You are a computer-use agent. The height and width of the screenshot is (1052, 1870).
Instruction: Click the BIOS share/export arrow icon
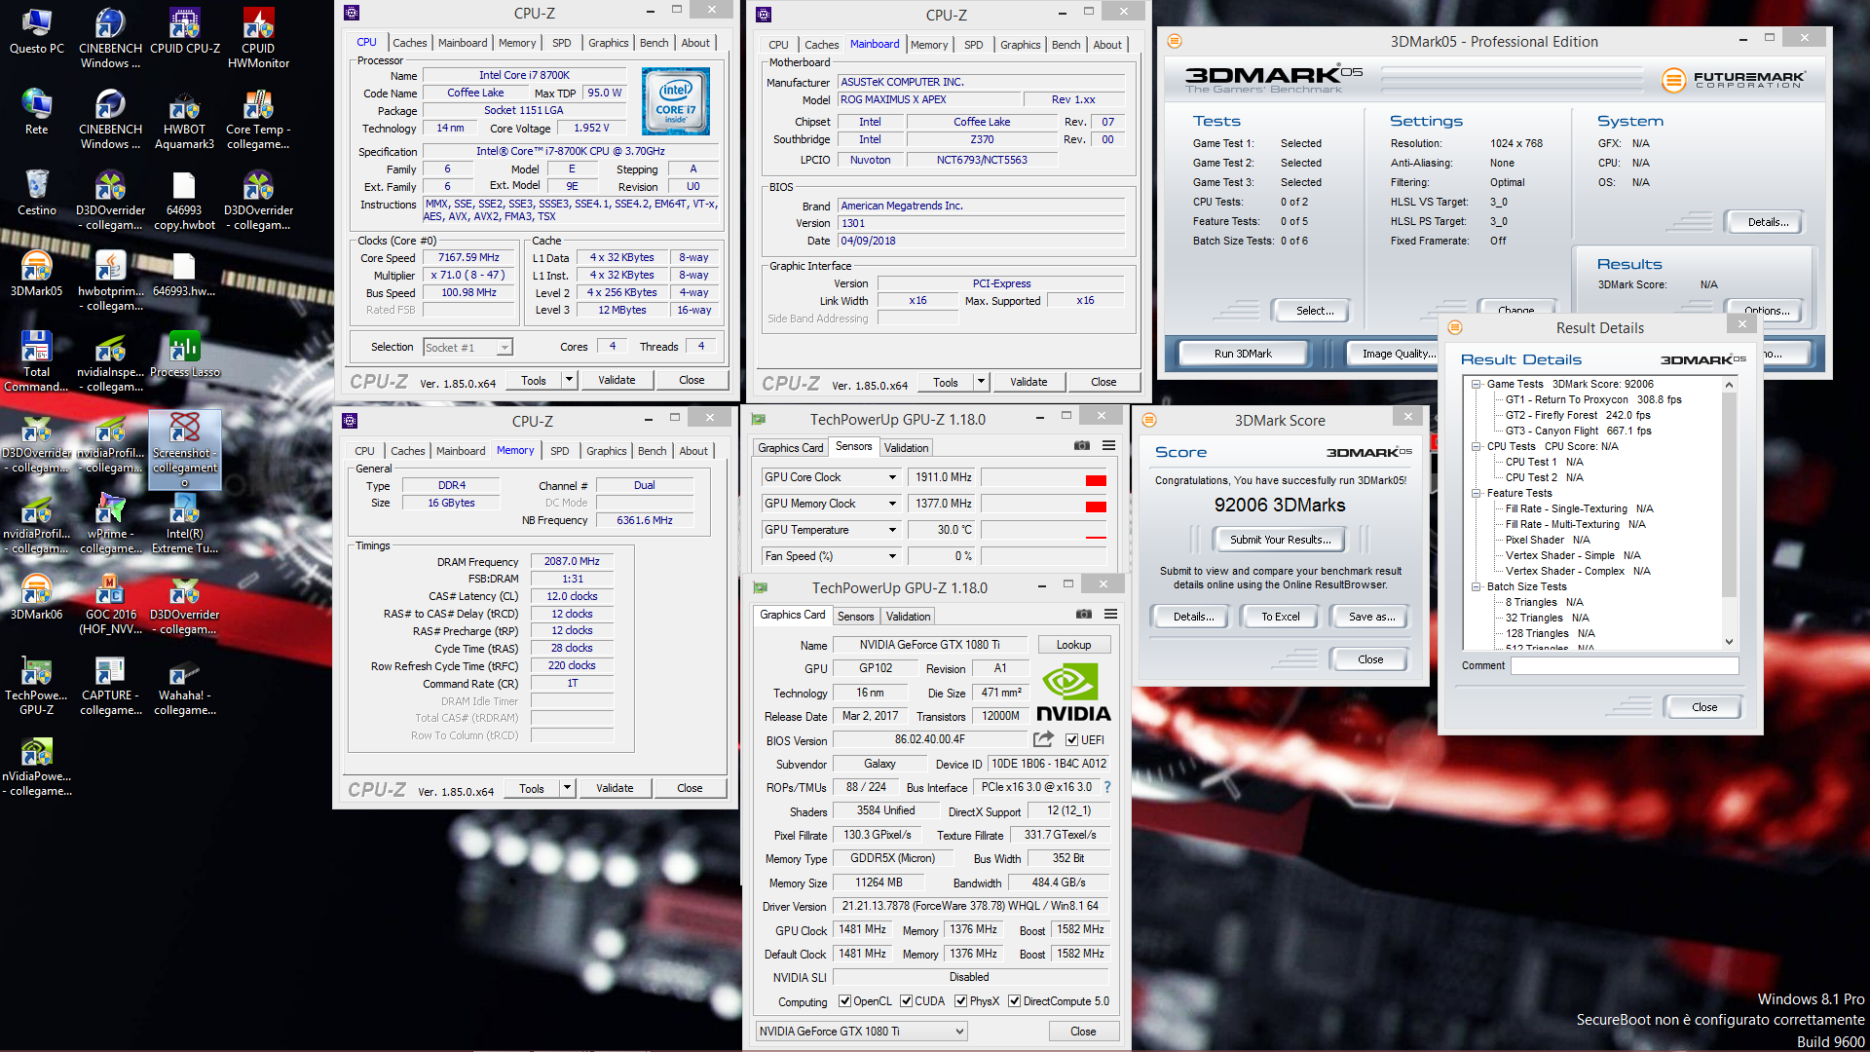[1043, 739]
